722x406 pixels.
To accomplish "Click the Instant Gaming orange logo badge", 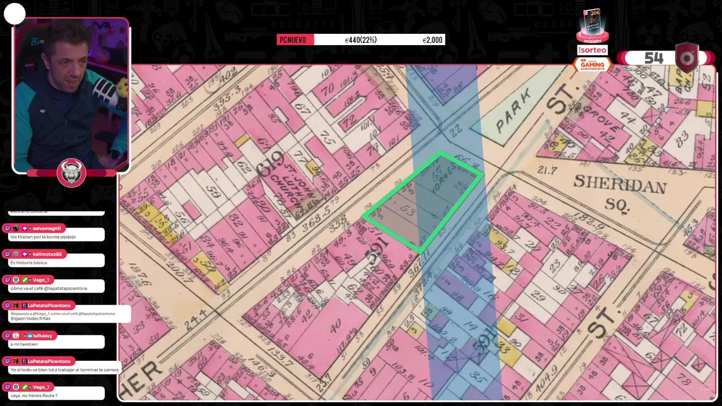I will (592, 64).
